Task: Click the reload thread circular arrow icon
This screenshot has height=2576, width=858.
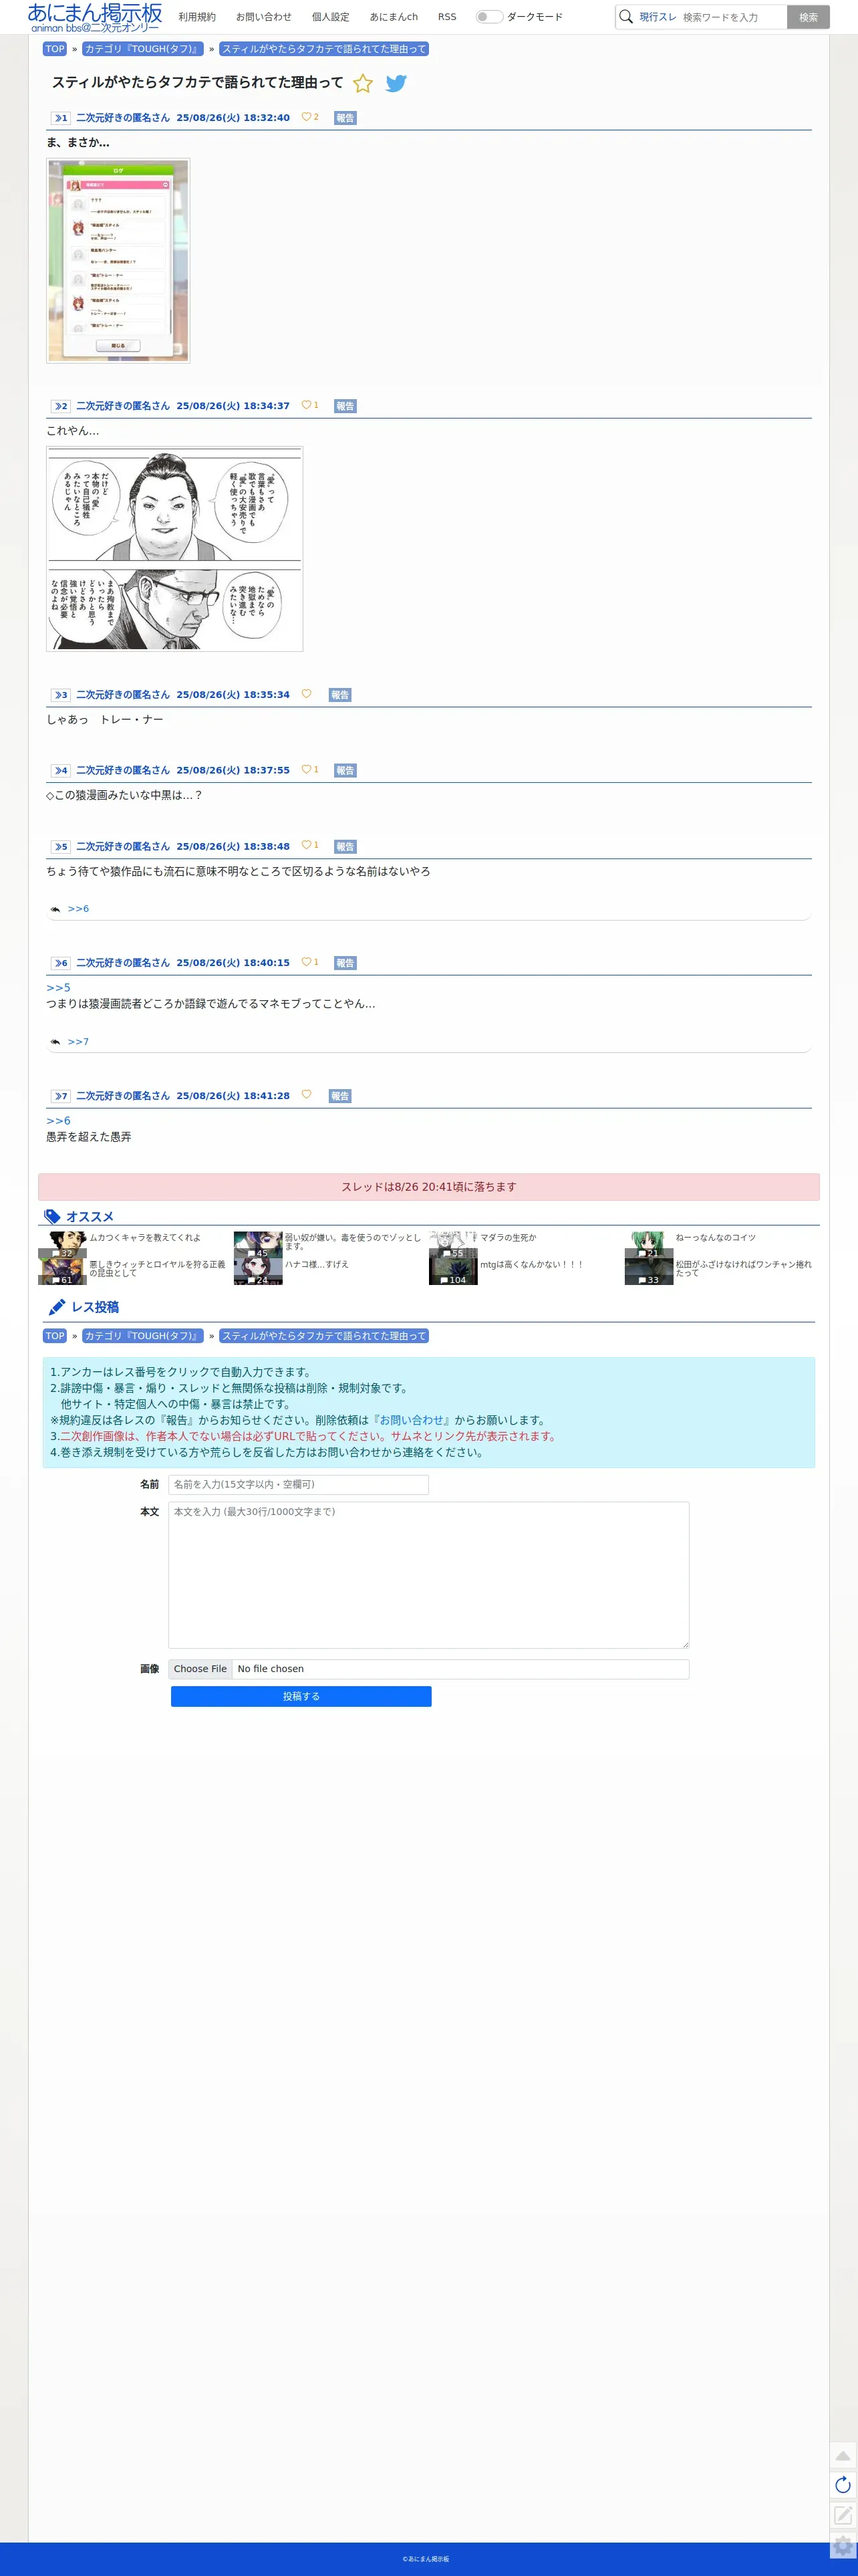Action: pyautogui.click(x=843, y=2485)
